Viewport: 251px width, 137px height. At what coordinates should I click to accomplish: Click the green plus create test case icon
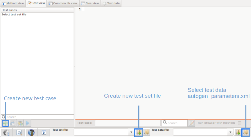click(x=6, y=123)
